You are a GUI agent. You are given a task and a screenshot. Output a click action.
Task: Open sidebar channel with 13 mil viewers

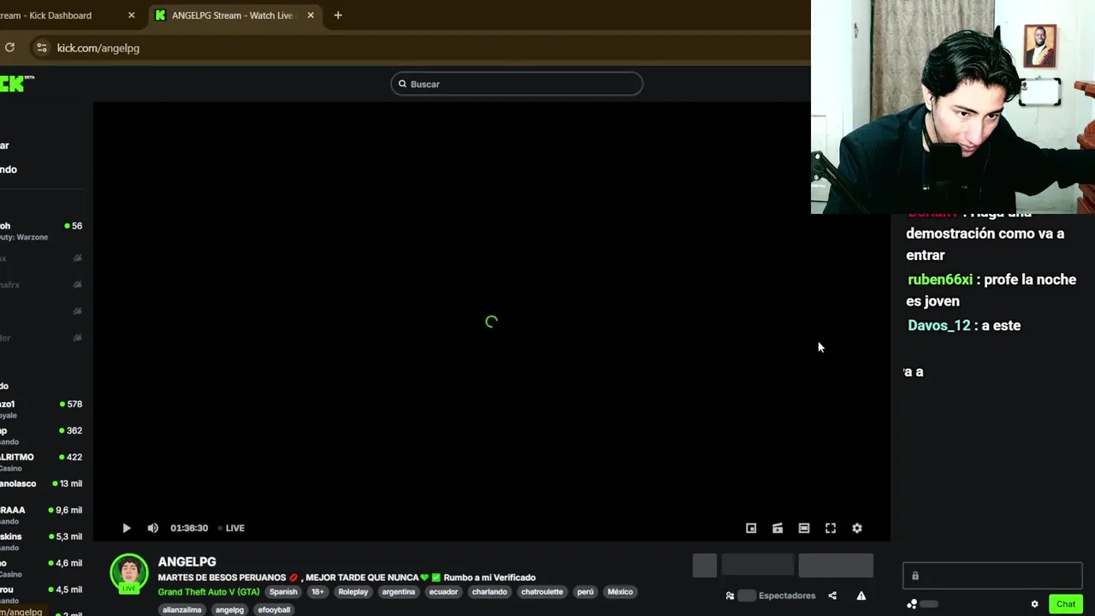pos(43,483)
